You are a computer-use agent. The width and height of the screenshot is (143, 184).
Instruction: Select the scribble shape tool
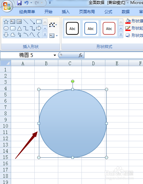click(20, 35)
